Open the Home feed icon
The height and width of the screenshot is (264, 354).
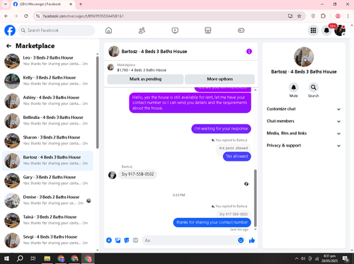pyautogui.click(x=108, y=30)
